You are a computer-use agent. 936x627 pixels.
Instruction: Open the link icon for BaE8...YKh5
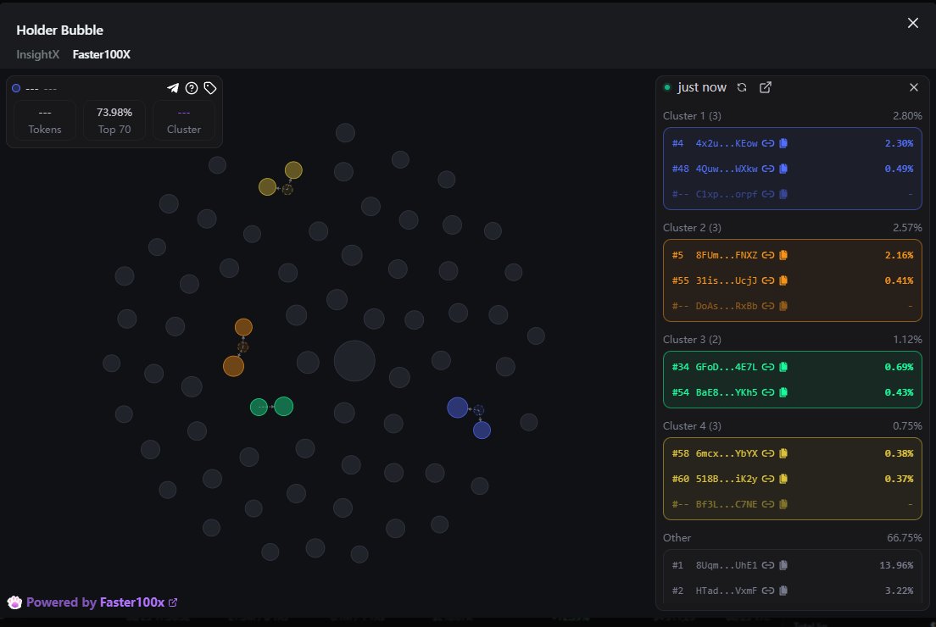pyautogui.click(x=768, y=392)
